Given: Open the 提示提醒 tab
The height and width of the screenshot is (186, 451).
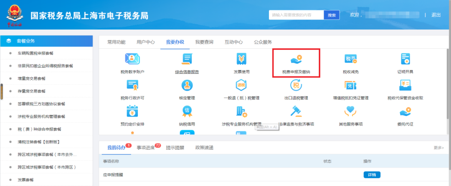Looking at the screenshot, I should tap(175, 148).
